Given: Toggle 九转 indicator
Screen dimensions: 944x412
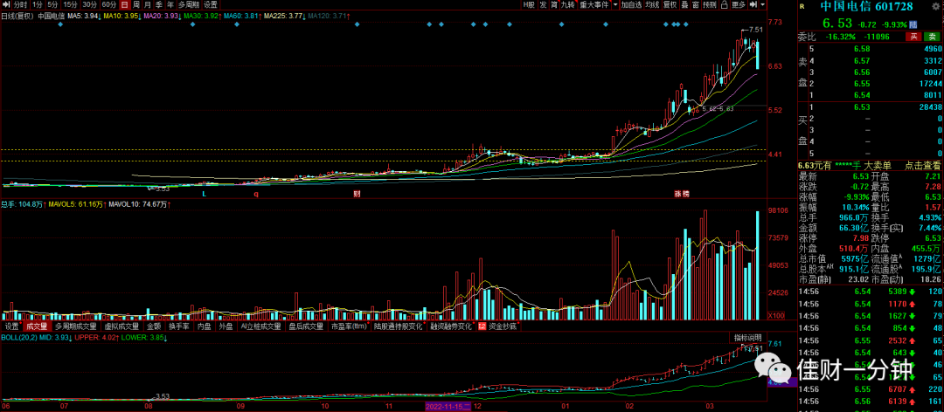Looking at the screenshot, I should point(568,4).
